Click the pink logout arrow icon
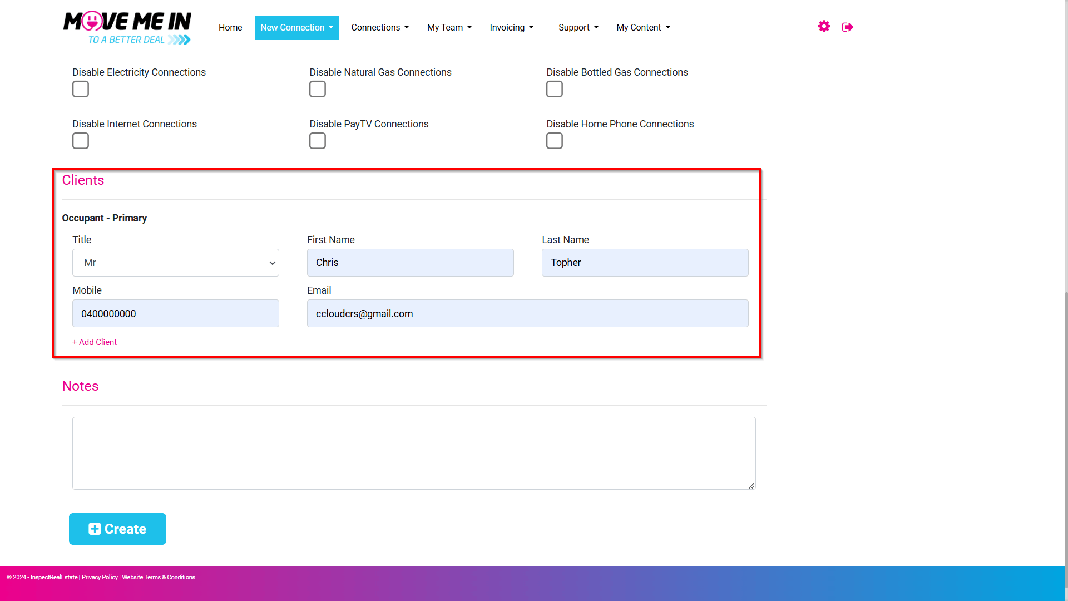Viewport: 1068px width, 601px height. pyautogui.click(x=847, y=27)
